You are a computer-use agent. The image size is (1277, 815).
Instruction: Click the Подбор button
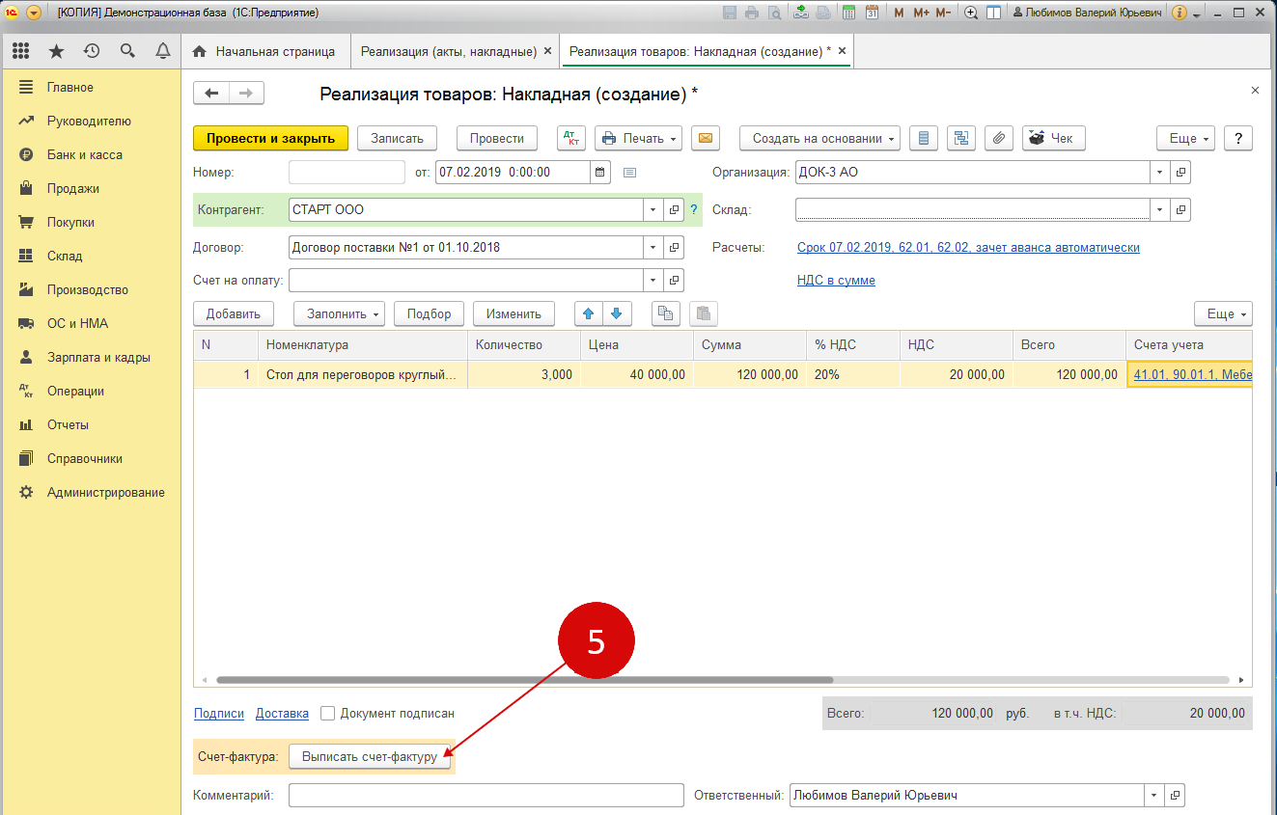[429, 313]
